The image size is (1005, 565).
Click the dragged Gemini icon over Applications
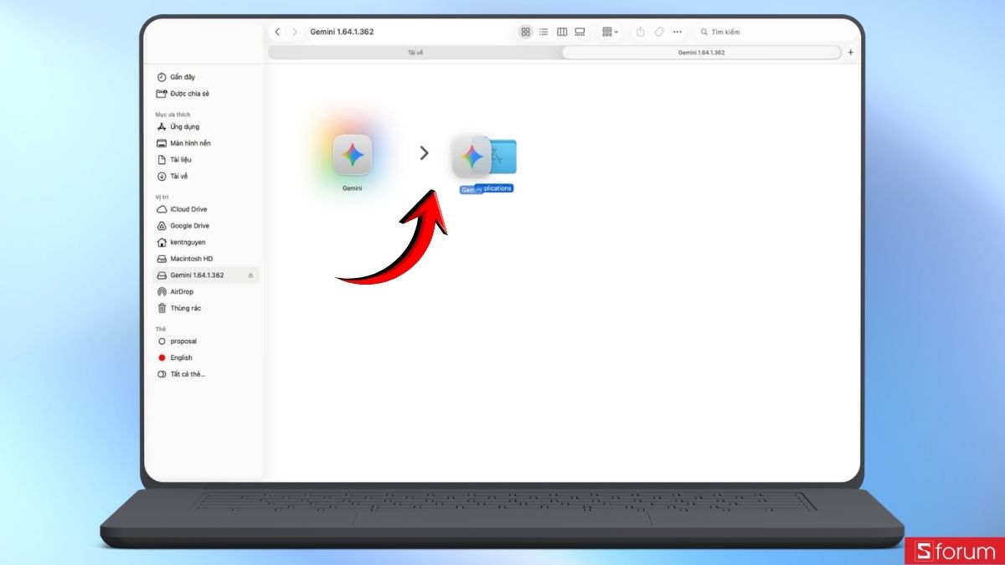coord(472,157)
